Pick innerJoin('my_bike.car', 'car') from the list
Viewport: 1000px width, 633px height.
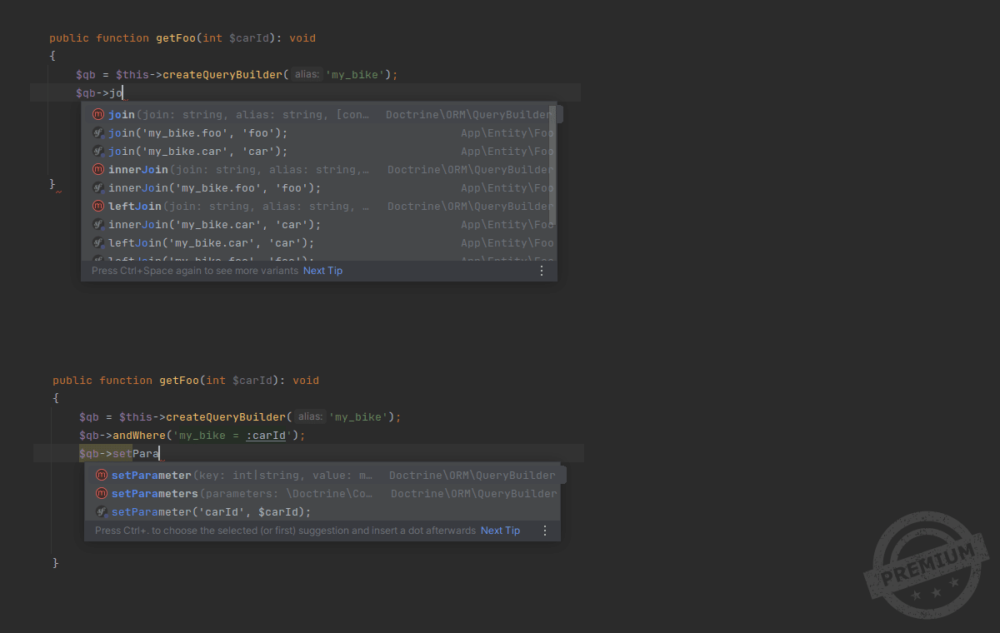(214, 225)
